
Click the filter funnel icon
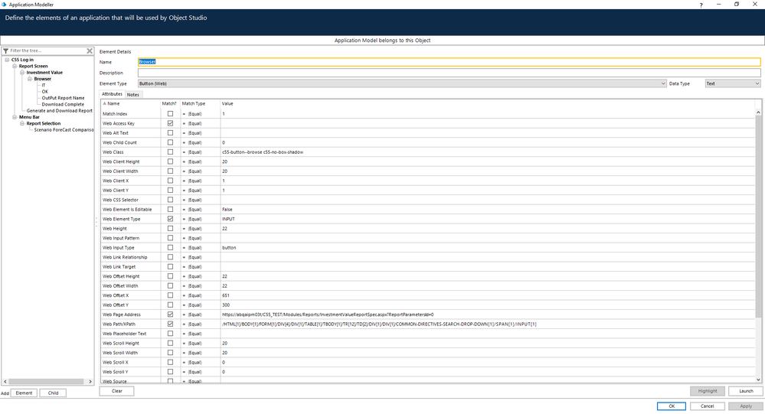point(6,51)
